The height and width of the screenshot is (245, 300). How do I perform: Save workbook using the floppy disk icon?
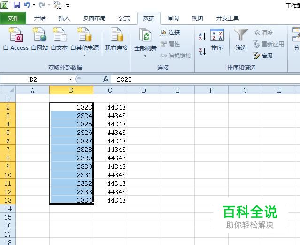[17, 5]
